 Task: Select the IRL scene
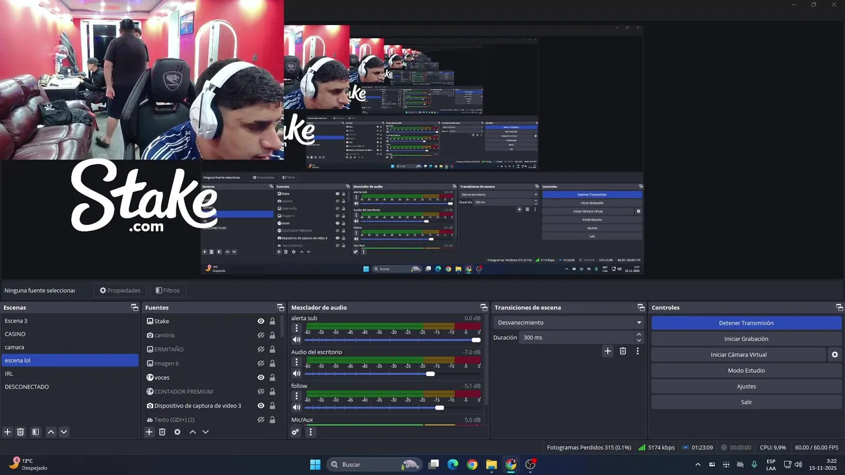[69, 373]
